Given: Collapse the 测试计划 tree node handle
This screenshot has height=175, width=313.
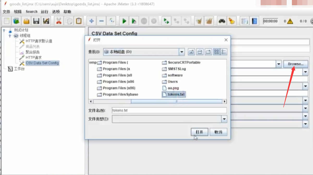Looking at the screenshot, I should click(x=4, y=30).
